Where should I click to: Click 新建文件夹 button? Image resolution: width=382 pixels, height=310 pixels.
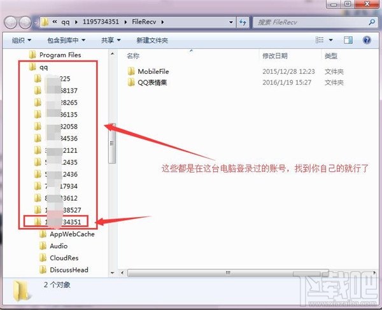click(152, 40)
